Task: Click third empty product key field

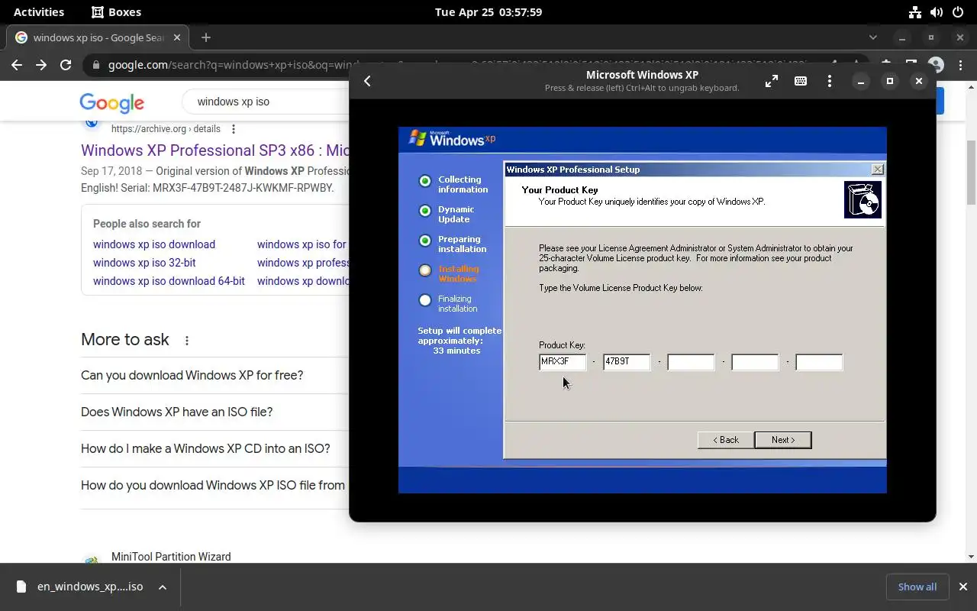Action: [691, 362]
